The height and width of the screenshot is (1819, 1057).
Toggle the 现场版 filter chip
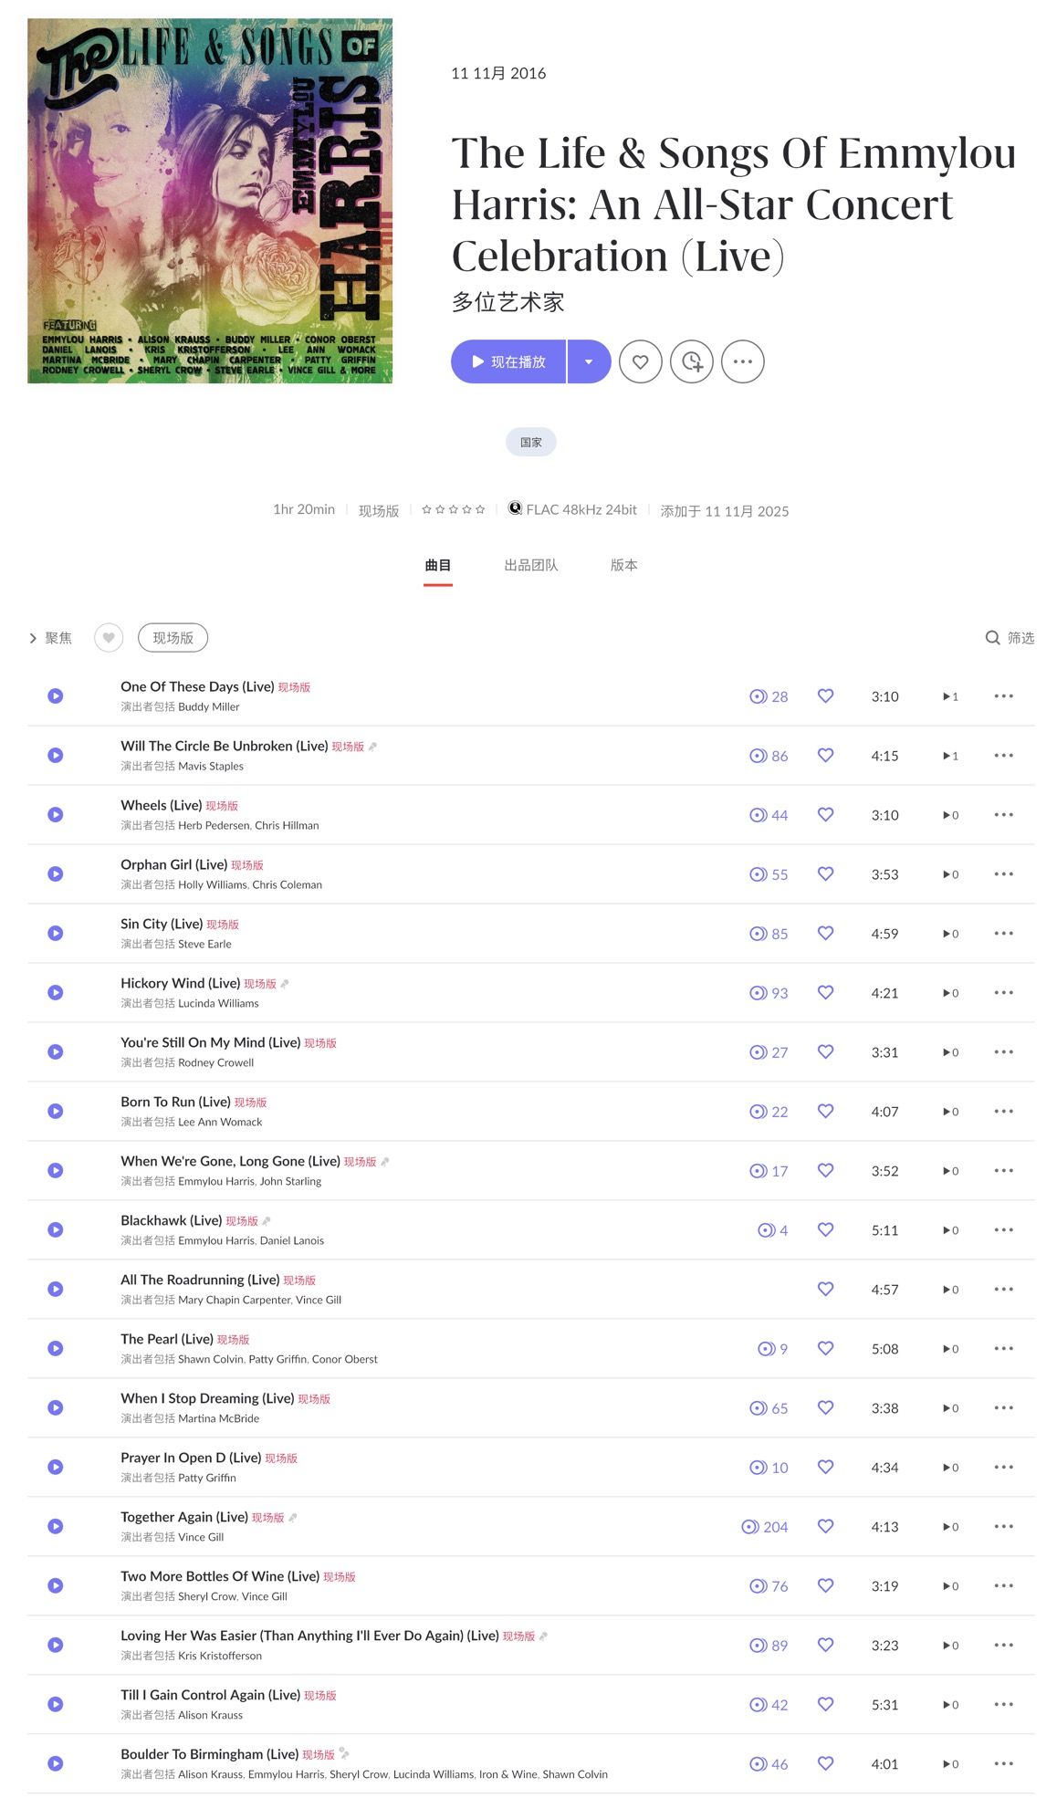click(173, 638)
